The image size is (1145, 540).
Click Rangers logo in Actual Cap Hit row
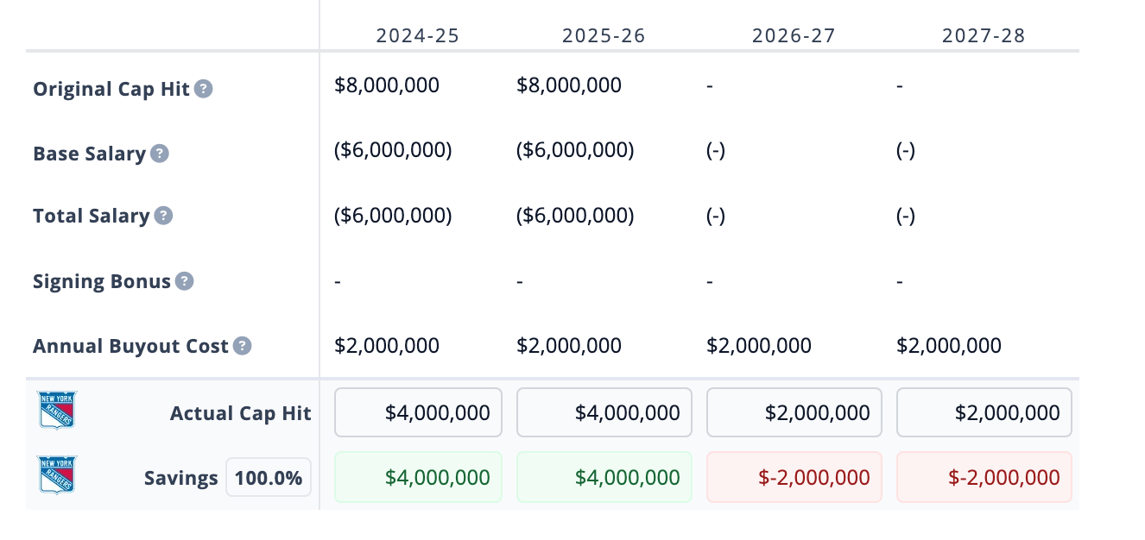[x=57, y=411]
